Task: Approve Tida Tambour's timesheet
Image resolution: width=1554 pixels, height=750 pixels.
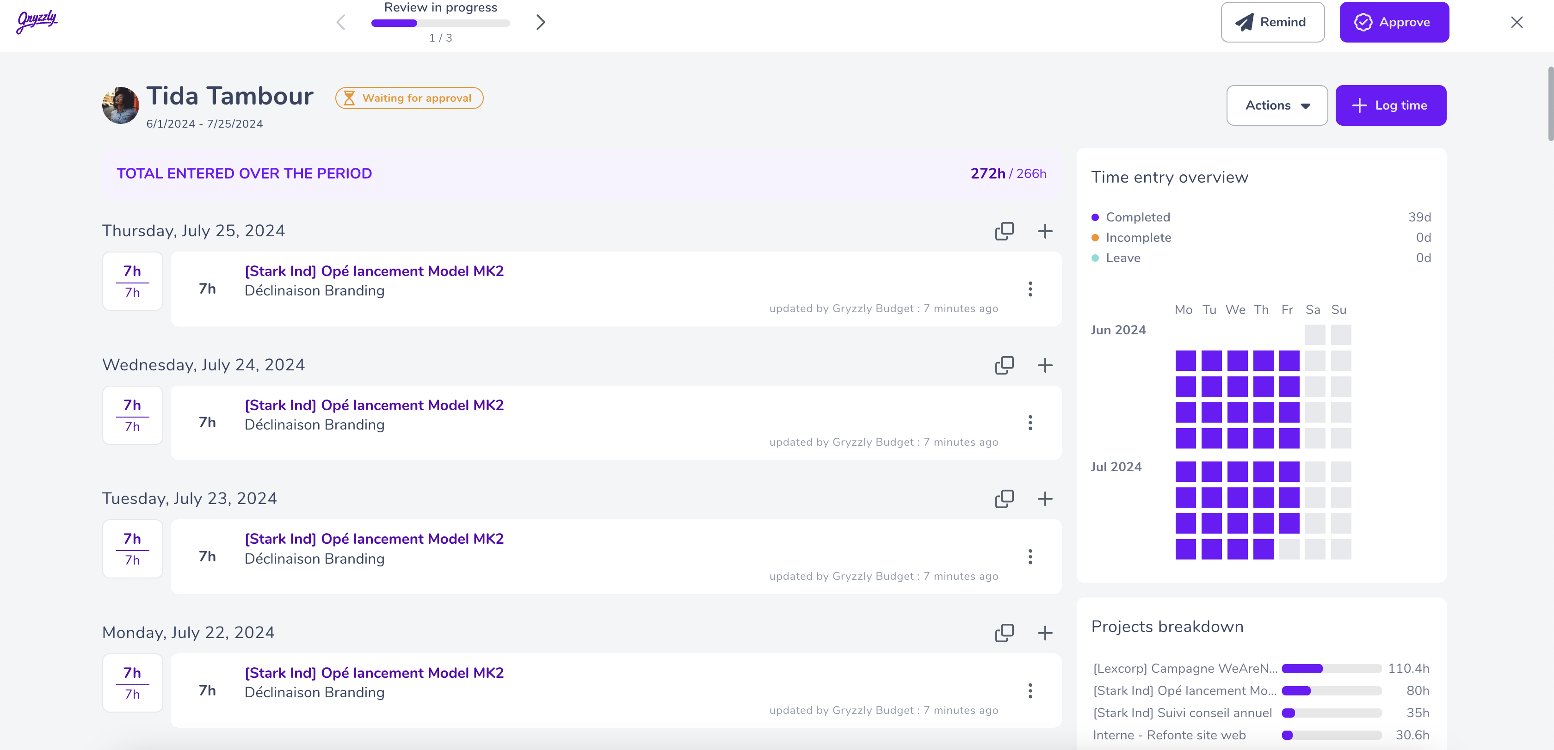Action: [1394, 22]
